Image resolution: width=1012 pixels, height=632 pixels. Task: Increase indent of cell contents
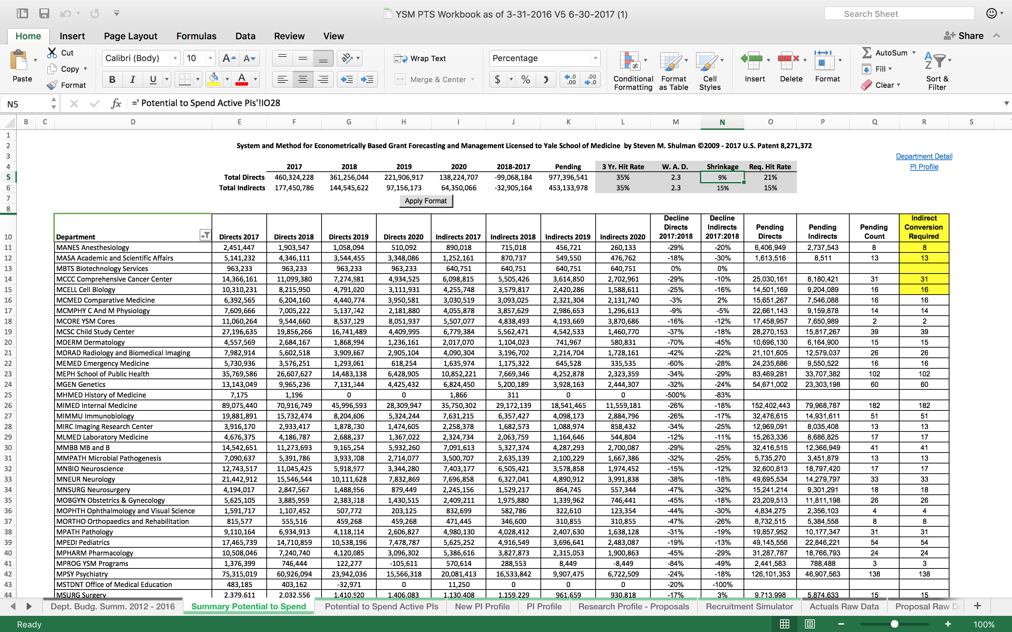367,79
